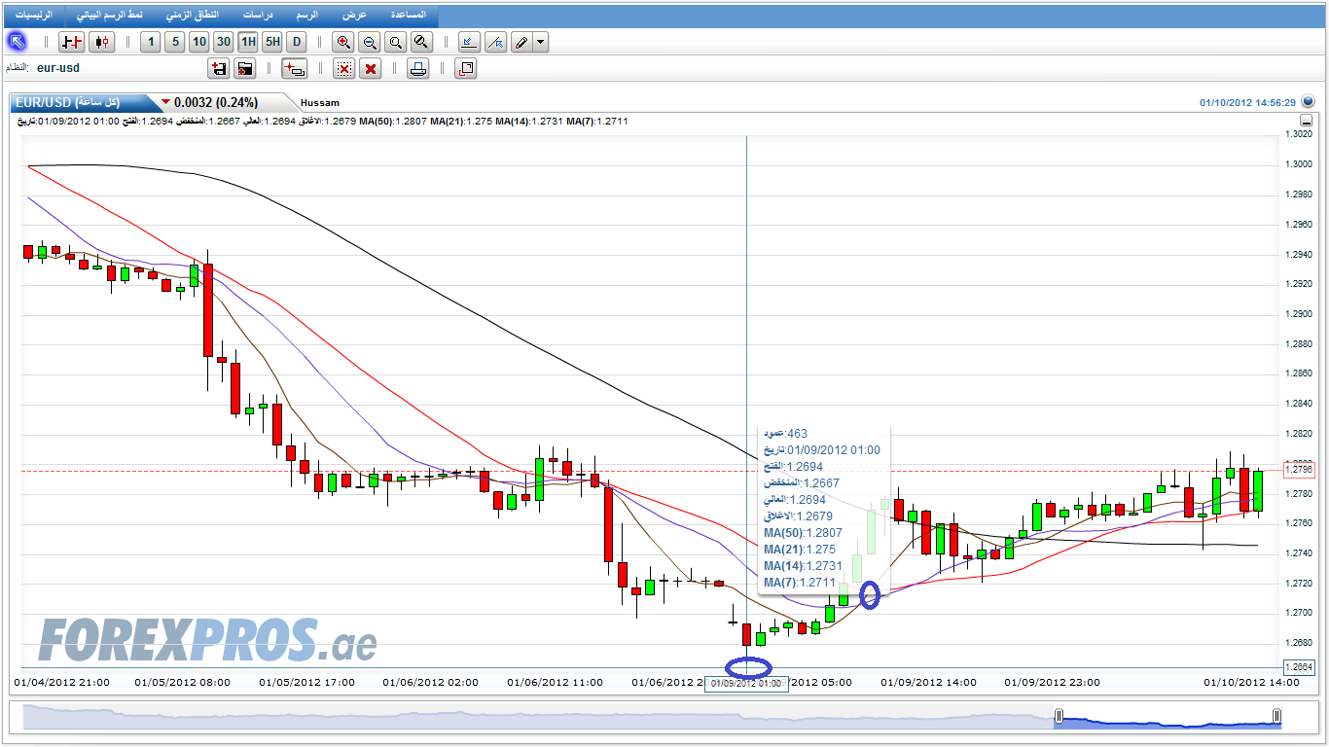The width and height of the screenshot is (1329, 747).
Task: Set timeframe to 10 minutes
Action: tap(198, 42)
